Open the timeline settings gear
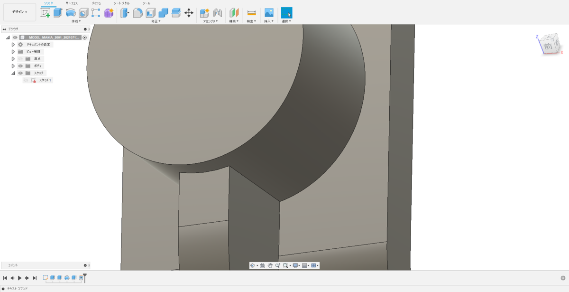This screenshot has height=292, width=569. (563, 278)
